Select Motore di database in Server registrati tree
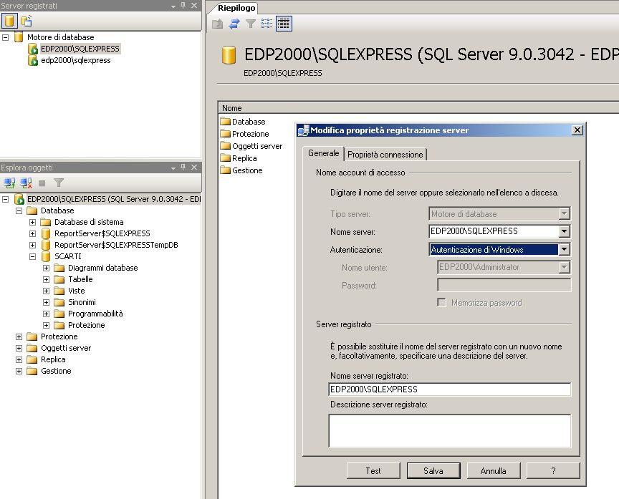Screen dimensions: 619x499 [x=60, y=37]
